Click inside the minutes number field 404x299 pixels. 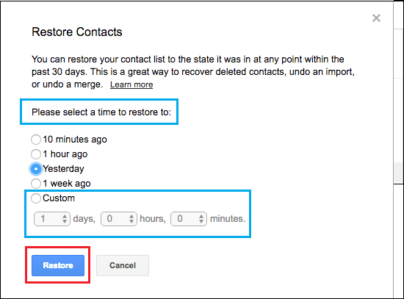tap(189, 219)
